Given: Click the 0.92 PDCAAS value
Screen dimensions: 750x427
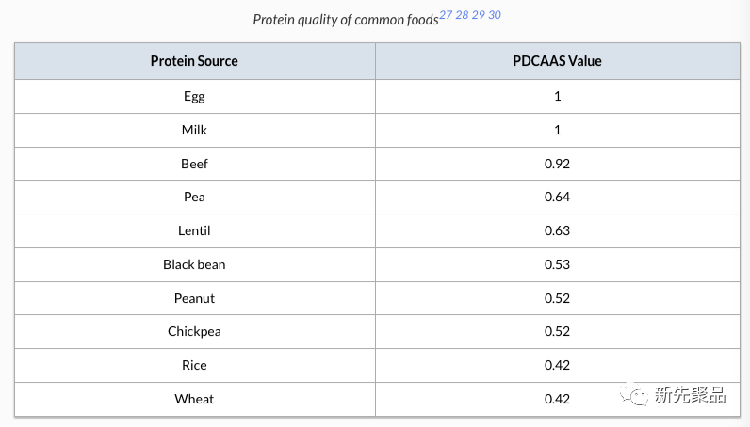Looking at the screenshot, I should click(x=557, y=164).
